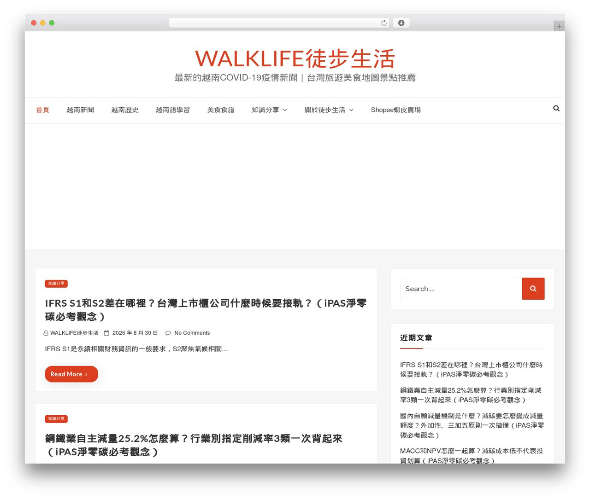590x499 pixels.
Task: Click the browser address bar
Action: click(279, 23)
